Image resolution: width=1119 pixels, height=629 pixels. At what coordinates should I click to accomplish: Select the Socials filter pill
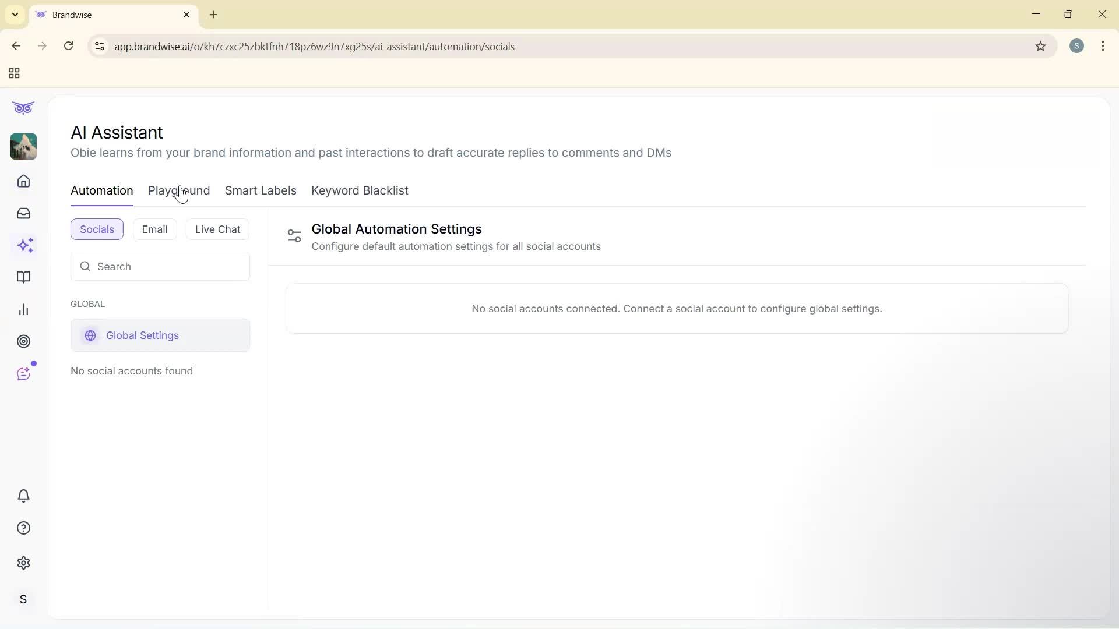pyautogui.click(x=97, y=229)
